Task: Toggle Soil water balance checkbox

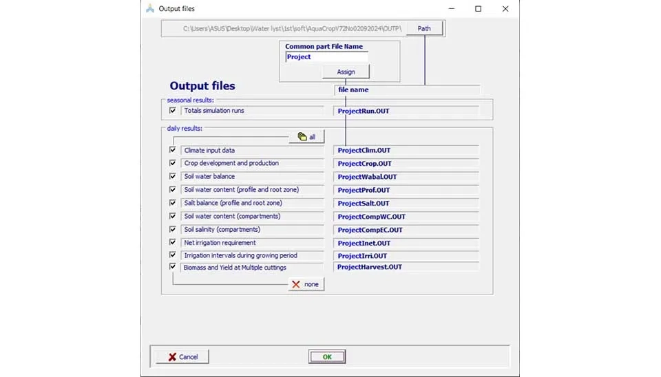Action: pyautogui.click(x=173, y=176)
